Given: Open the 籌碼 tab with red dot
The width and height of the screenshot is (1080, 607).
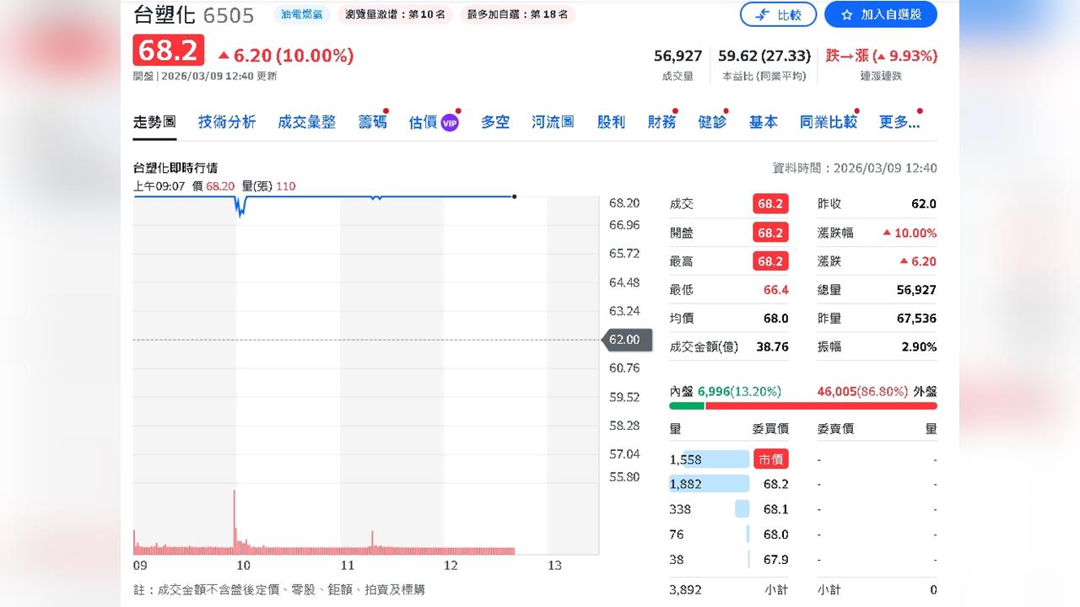Looking at the screenshot, I should tap(371, 121).
